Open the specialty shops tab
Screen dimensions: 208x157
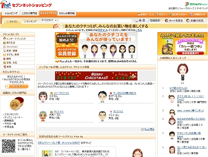point(29,13)
